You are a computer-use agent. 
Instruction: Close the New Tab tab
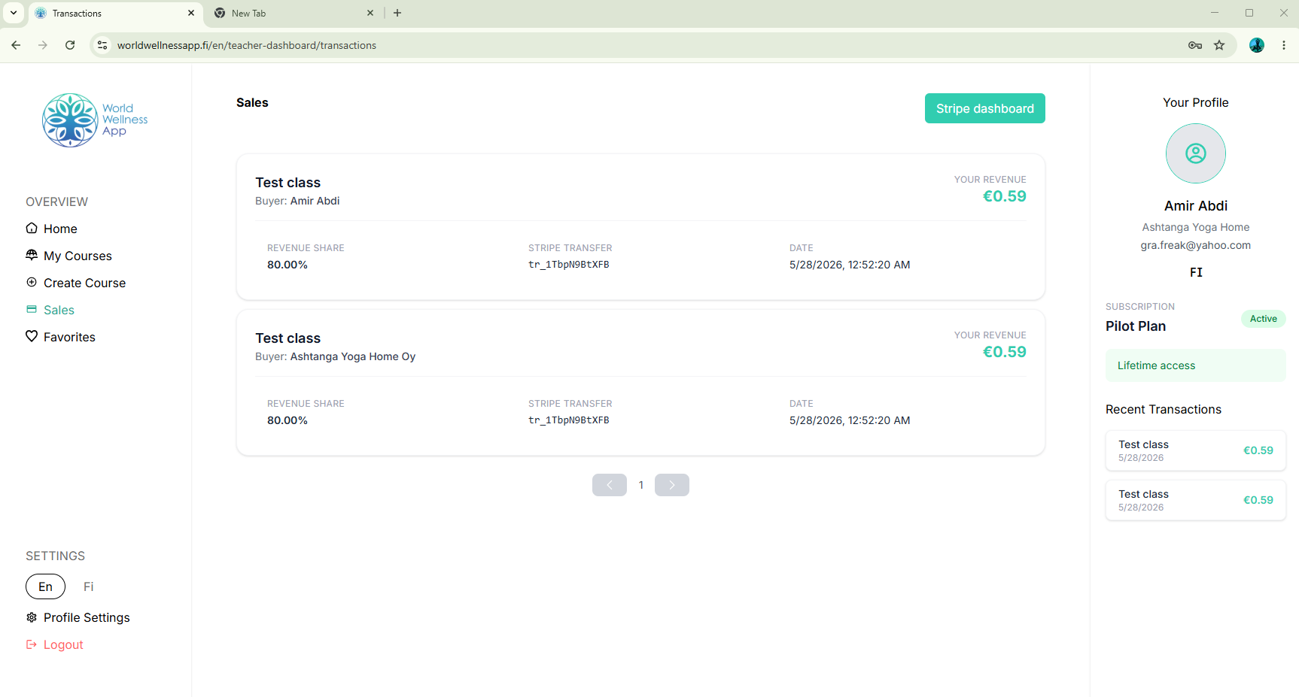click(370, 13)
